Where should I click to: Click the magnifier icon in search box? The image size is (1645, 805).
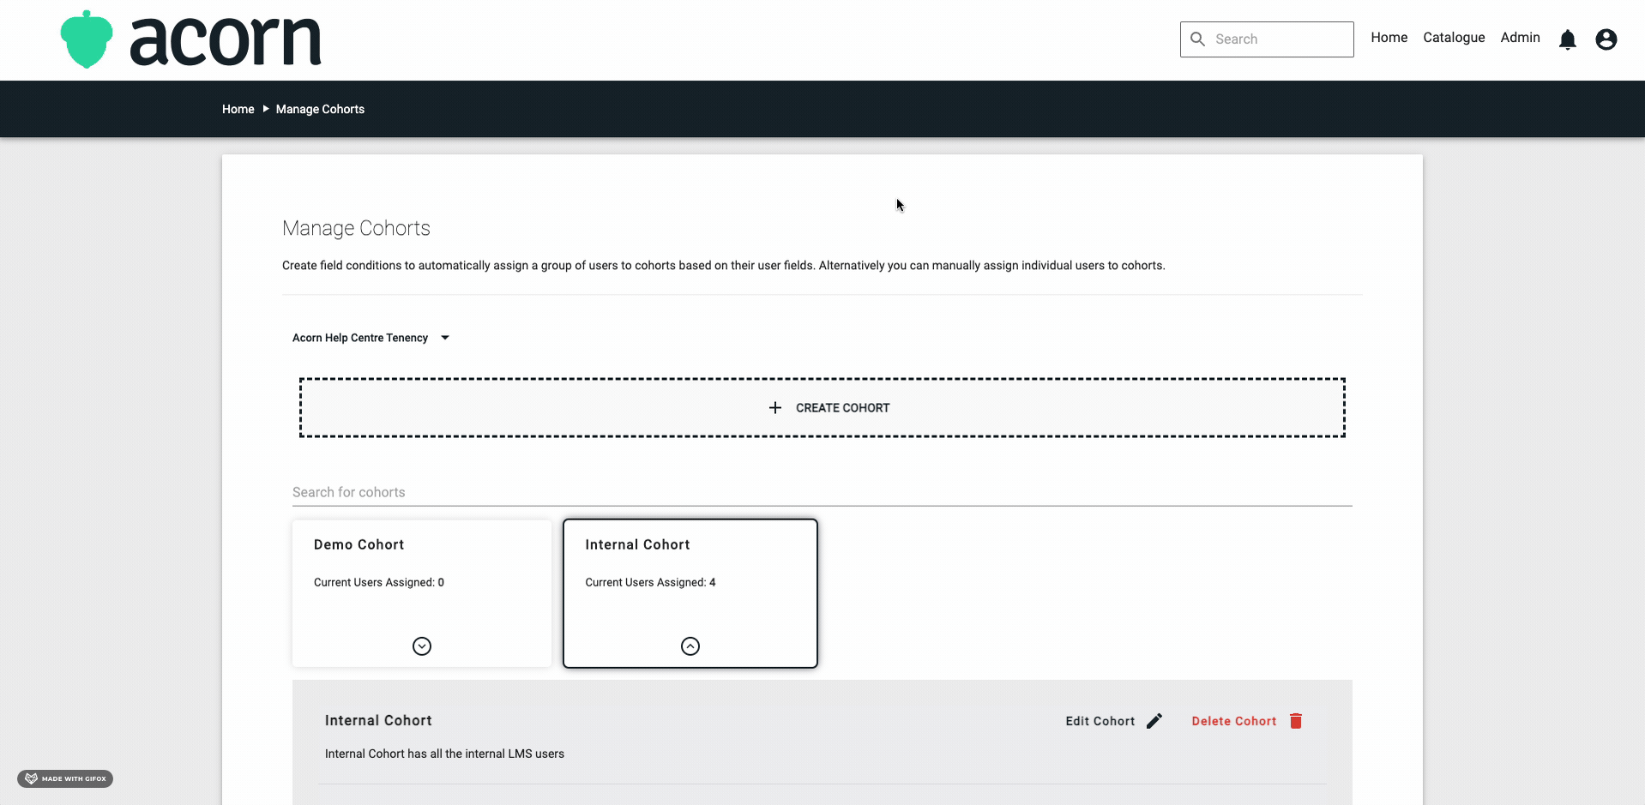(1198, 39)
